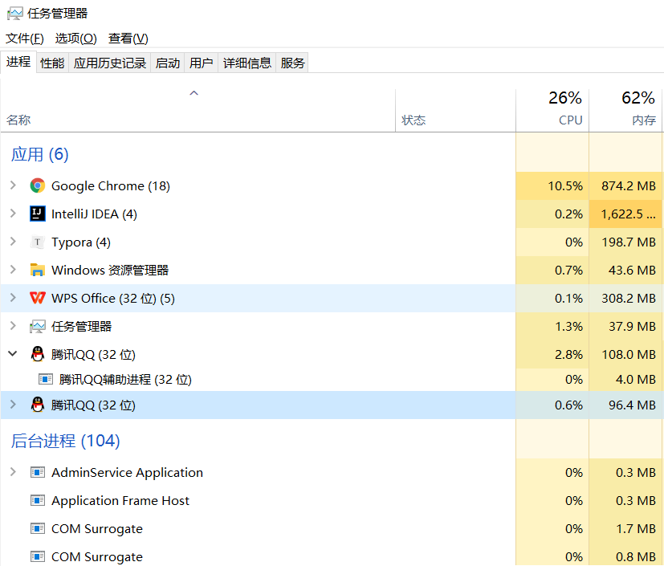This screenshot has height=566, width=664.
Task: Click WPS Office's 308.2 MB memory value
Action: pyautogui.click(x=629, y=299)
